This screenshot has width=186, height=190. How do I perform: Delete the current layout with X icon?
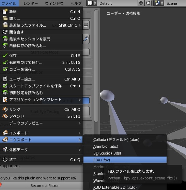[x=148, y=3]
